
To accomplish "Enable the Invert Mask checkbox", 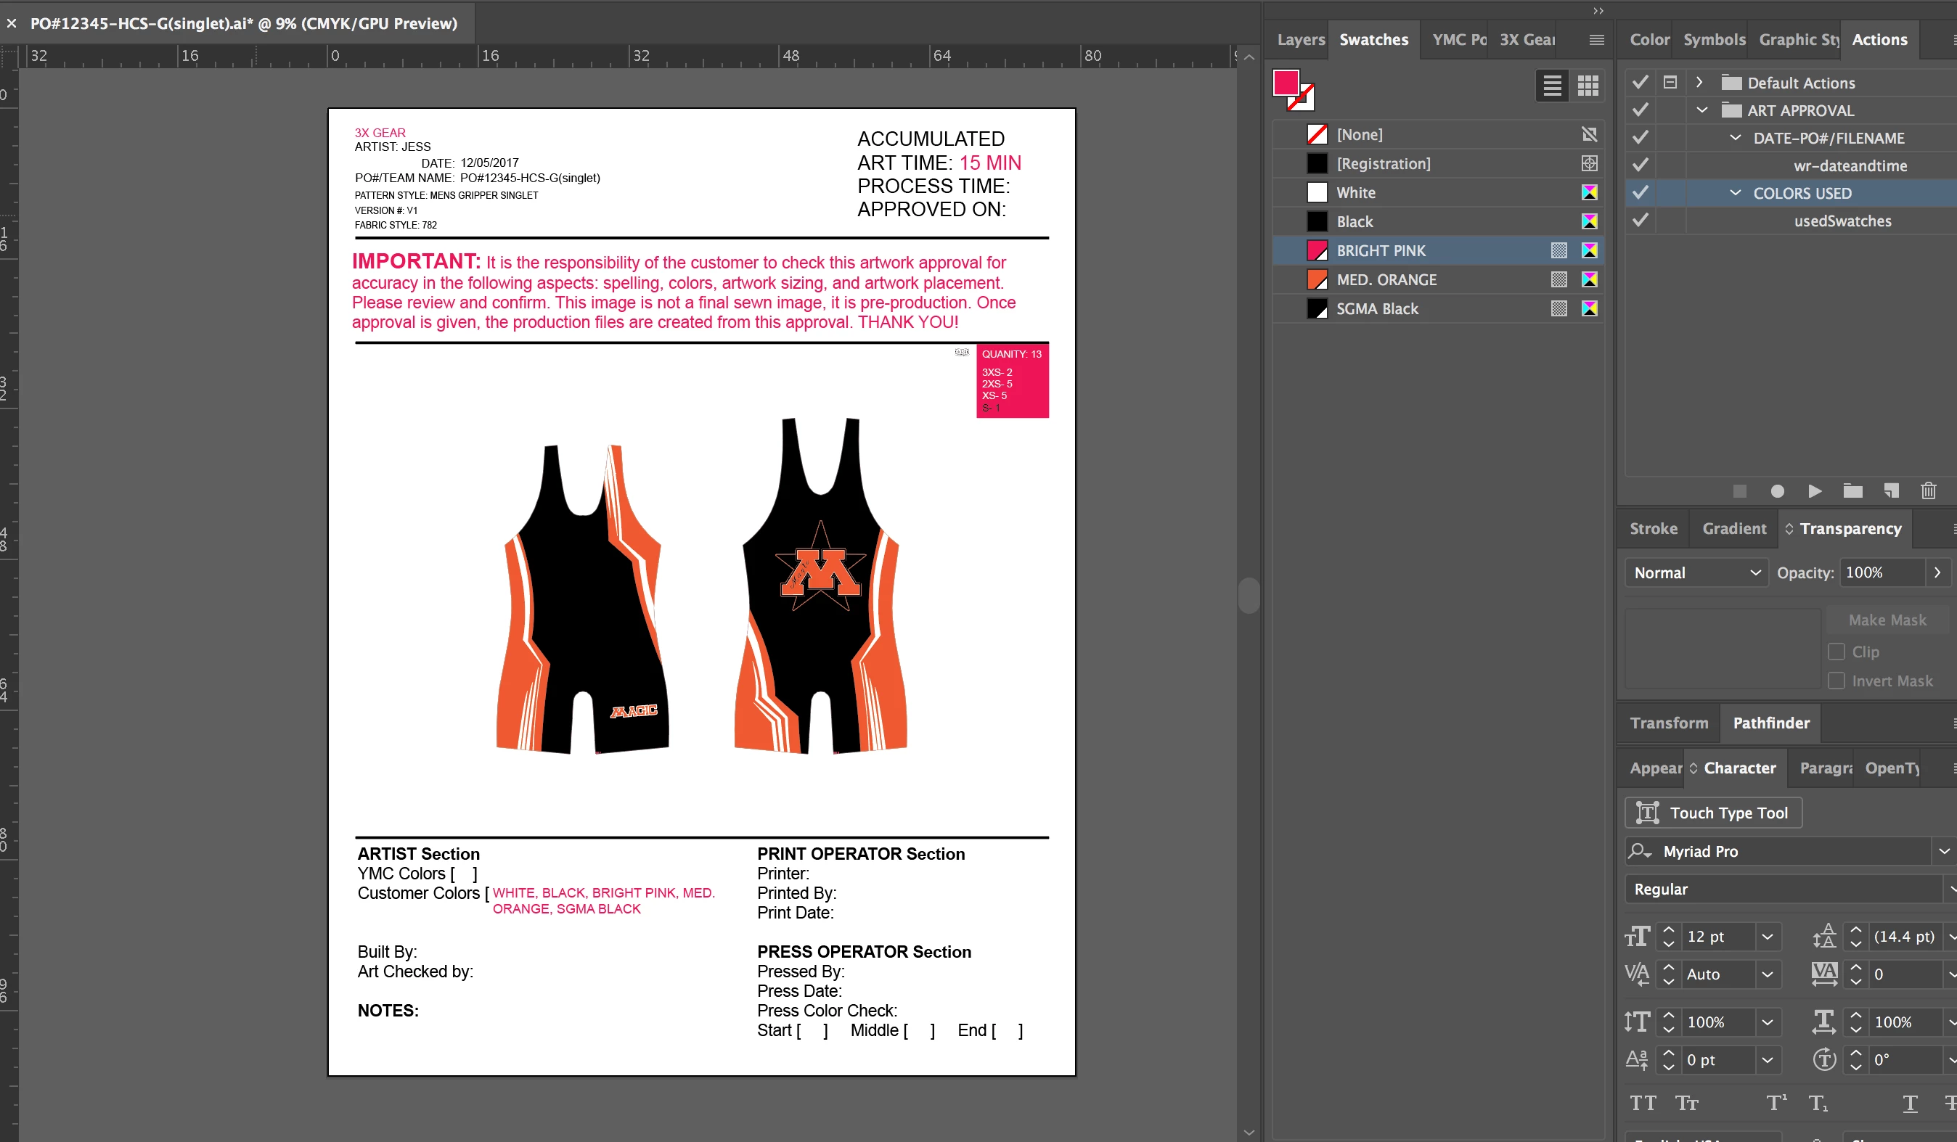I will click(x=1836, y=681).
